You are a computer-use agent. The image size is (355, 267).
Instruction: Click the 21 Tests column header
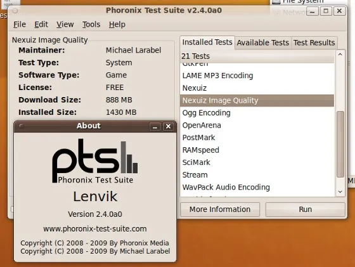click(257, 56)
